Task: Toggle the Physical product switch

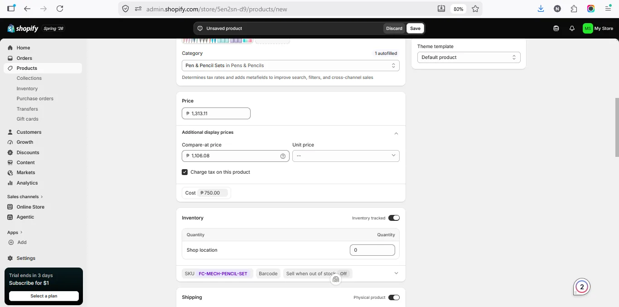Action: 394,297
